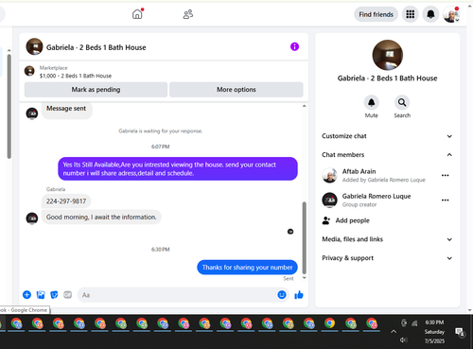Open the account profile picture menu
This screenshot has width=473, height=349.
[x=451, y=14]
